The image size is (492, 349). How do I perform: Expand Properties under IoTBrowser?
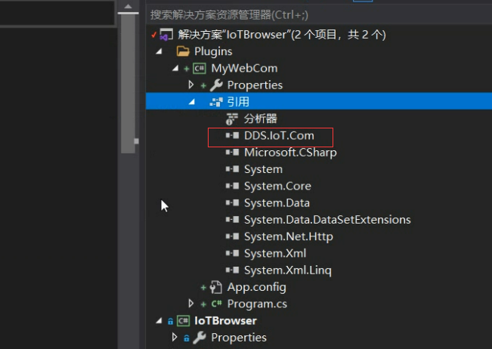(175, 337)
